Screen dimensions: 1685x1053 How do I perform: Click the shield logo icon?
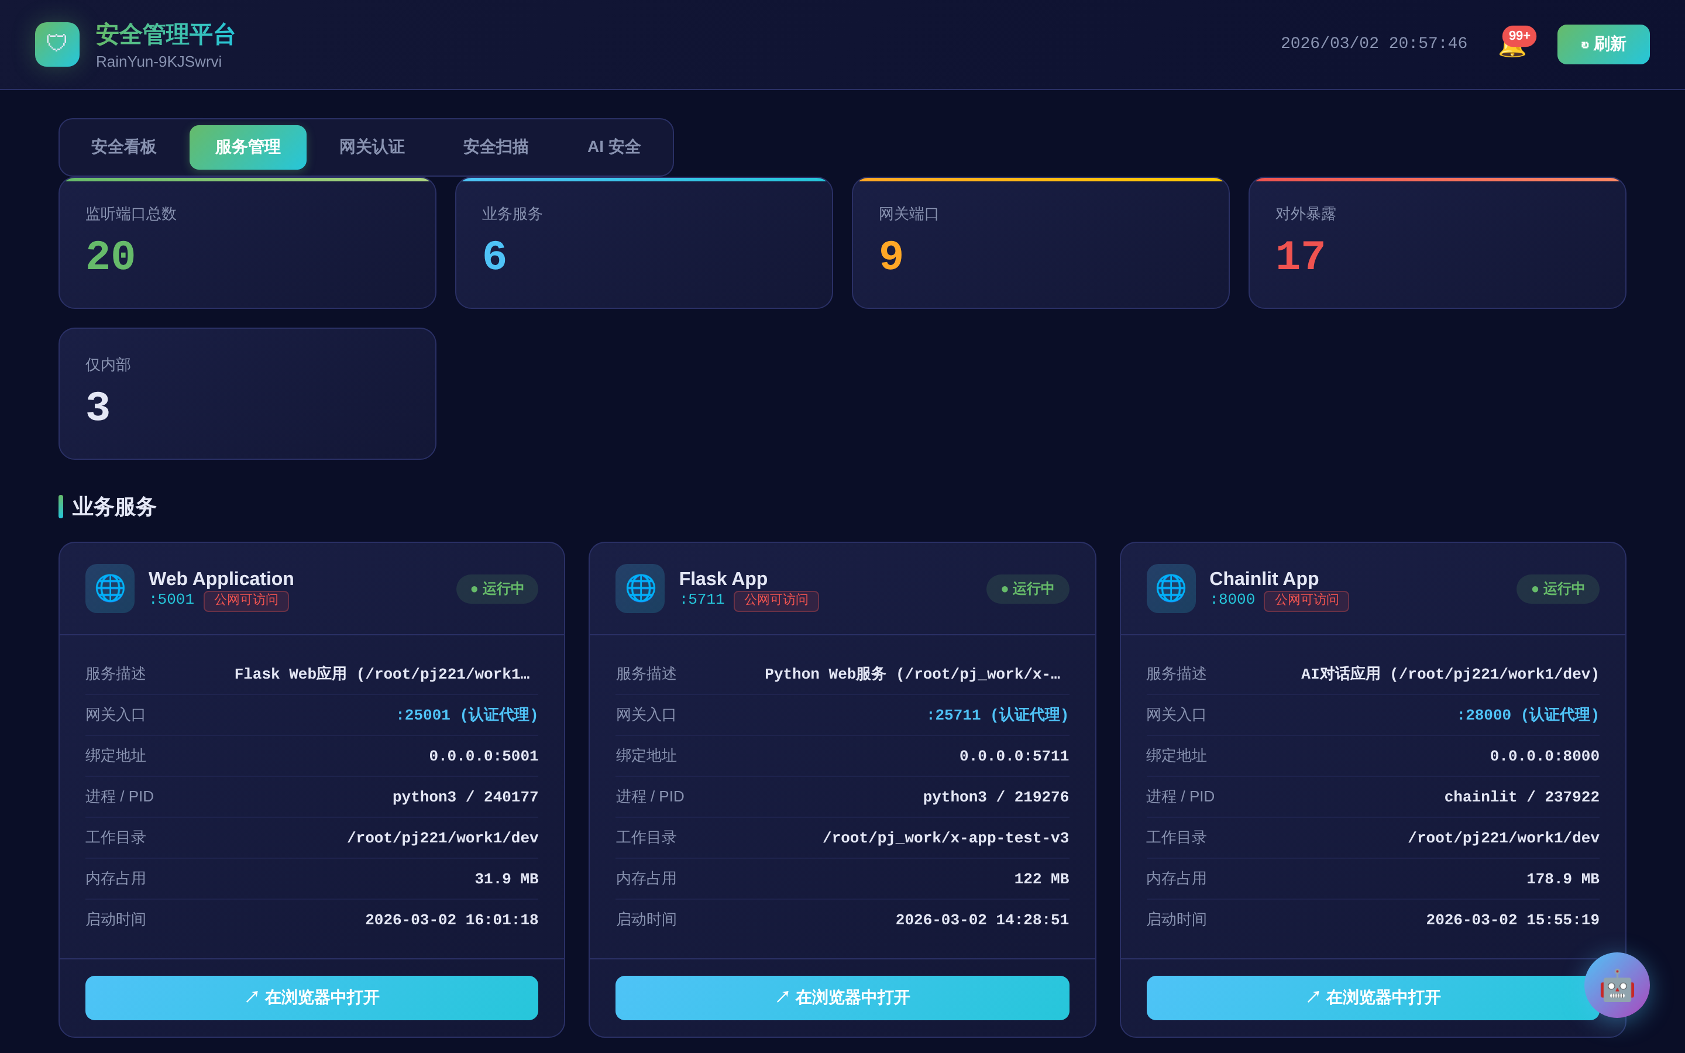[x=57, y=44]
